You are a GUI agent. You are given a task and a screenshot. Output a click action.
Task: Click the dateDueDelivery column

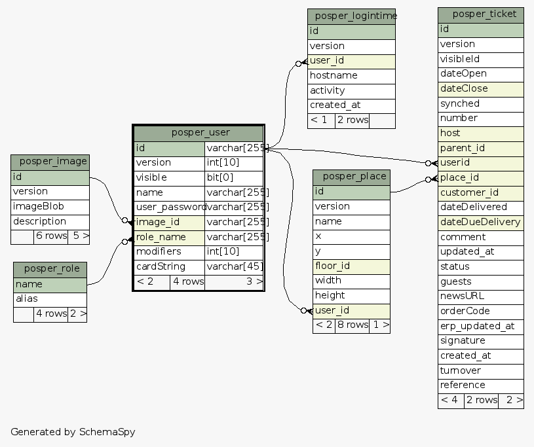pos(480,222)
